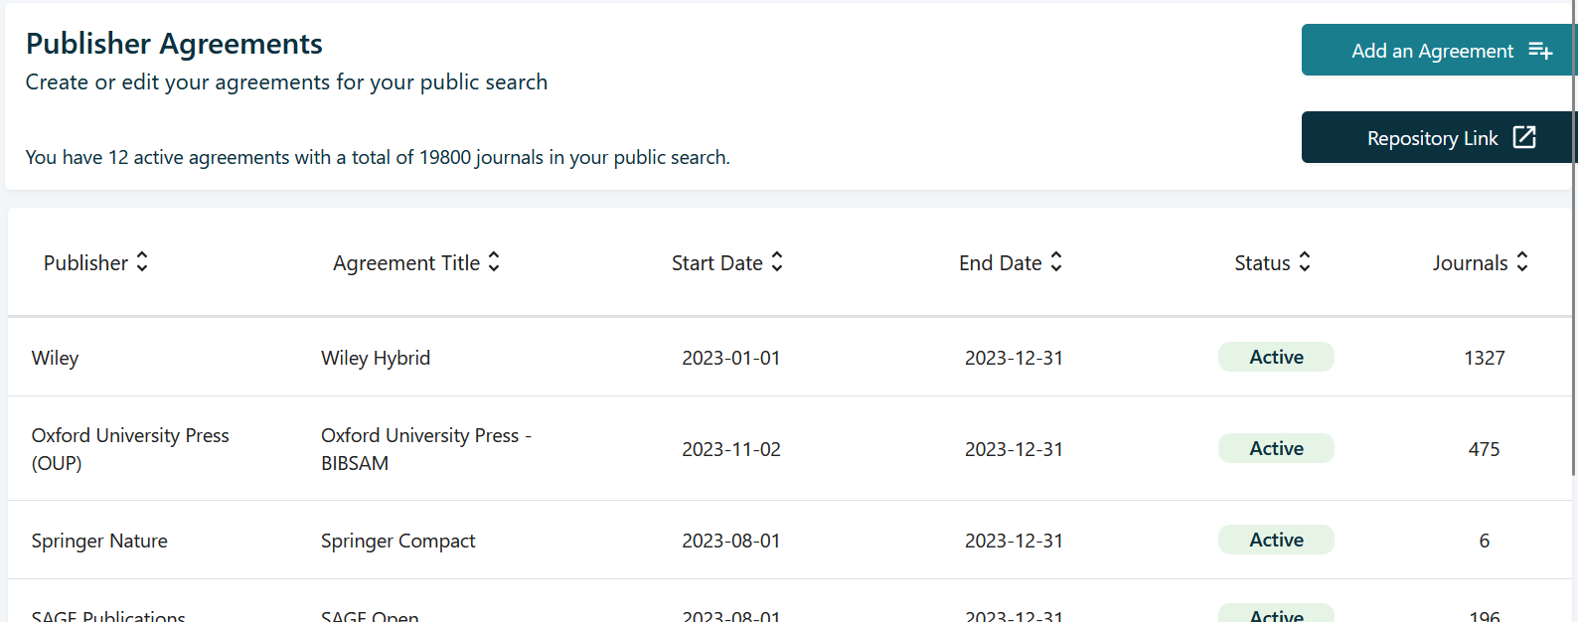Click the Active status badge in Wiley row

click(1276, 357)
